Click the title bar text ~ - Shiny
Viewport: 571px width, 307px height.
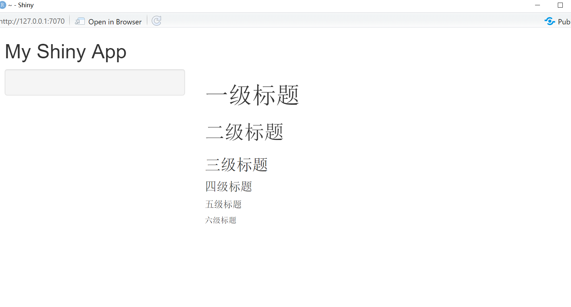21,5
